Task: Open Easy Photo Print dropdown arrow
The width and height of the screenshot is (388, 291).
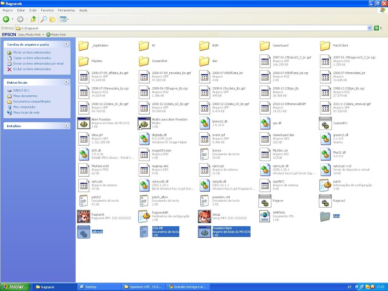Action: pos(43,34)
